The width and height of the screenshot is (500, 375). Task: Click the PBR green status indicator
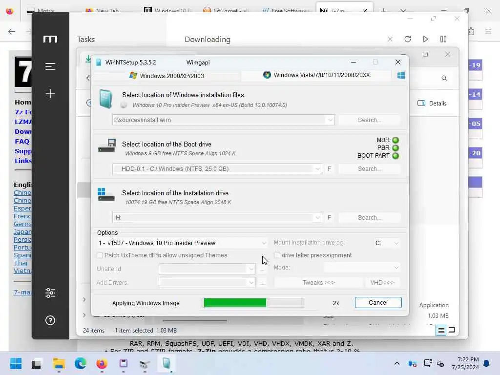[x=396, y=148]
